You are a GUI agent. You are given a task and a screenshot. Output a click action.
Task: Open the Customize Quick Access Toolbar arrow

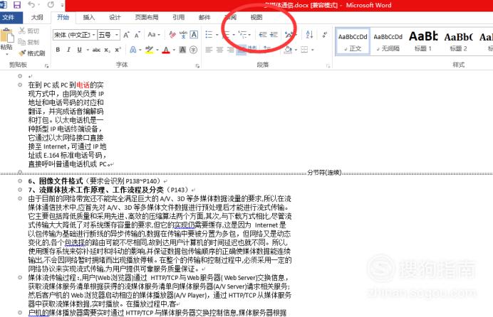62,5
